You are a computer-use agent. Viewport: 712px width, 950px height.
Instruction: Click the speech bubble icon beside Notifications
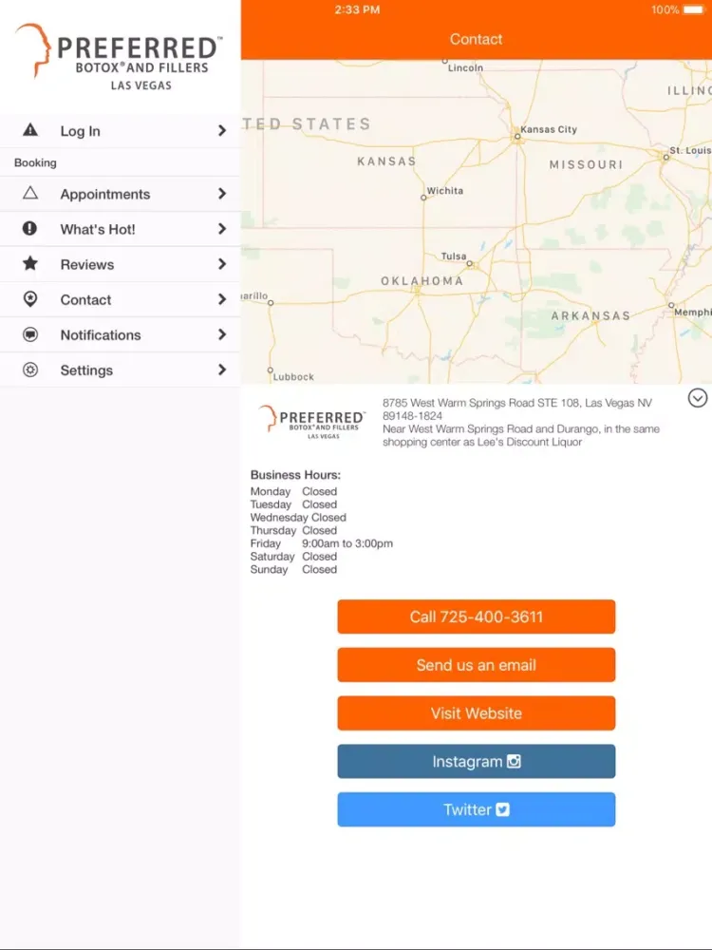pyautogui.click(x=30, y=334)
